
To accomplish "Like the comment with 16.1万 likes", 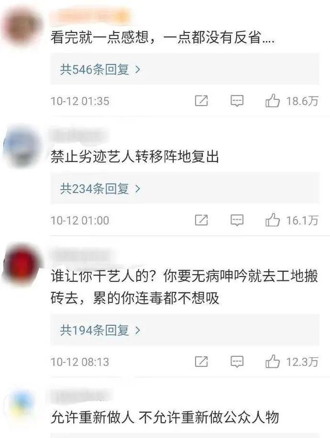I will [x=272, y=220].
